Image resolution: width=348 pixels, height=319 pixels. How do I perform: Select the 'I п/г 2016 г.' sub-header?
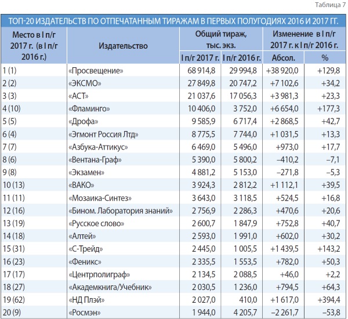240,57
